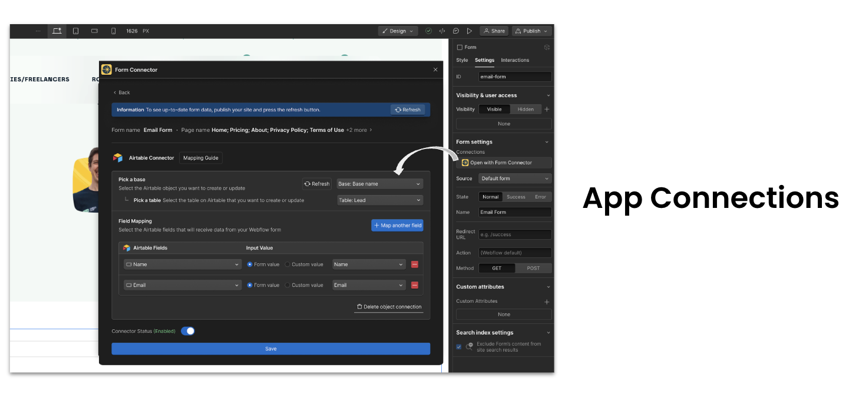This screenshot has height=397, width=859.
Task: Click the component cube icon beside Form
Action: click(x=547, y=47)
